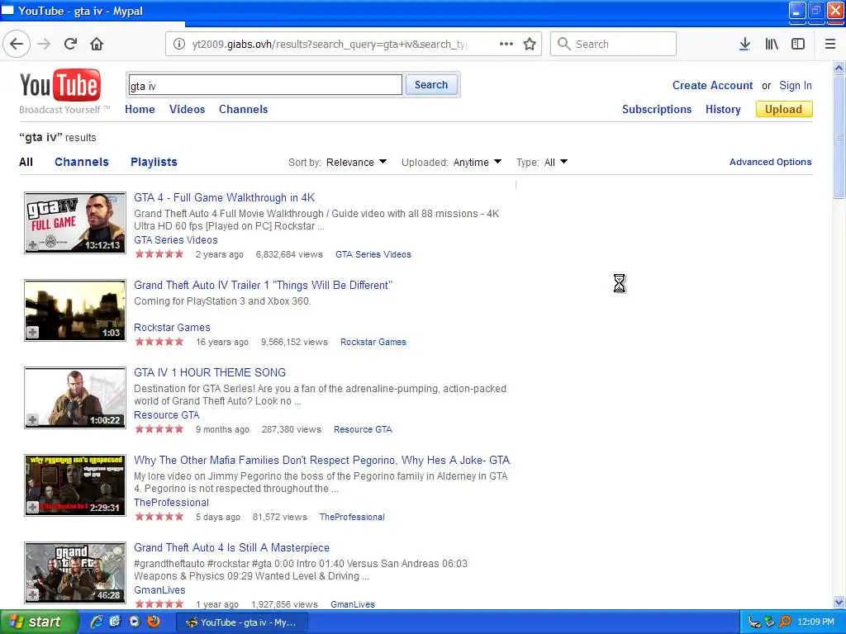Open Subscriptions link
This screenshot has width=846, height=634.
(657, 109)
